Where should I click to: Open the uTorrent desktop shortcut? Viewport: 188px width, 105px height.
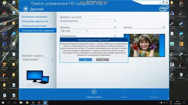pyautogui.click(x=4, y=3)
